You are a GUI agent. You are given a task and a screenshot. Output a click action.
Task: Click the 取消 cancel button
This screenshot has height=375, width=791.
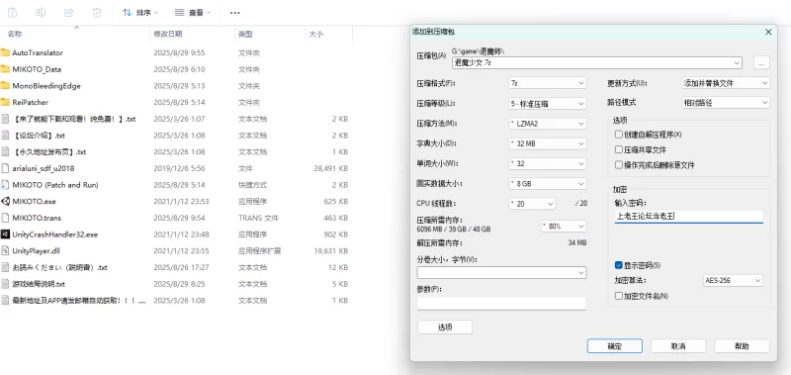[678, 346]
